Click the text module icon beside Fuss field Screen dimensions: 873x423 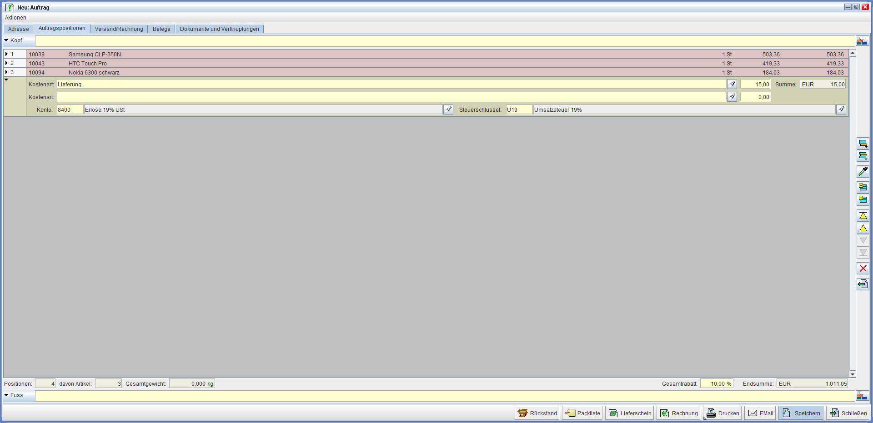coord(862,396)
